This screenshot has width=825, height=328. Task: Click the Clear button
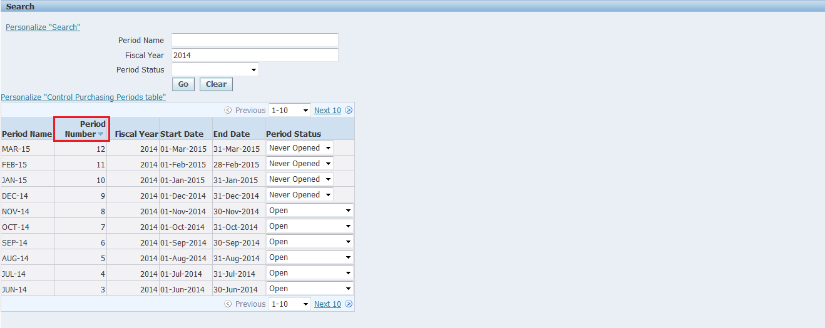point(217,84)
